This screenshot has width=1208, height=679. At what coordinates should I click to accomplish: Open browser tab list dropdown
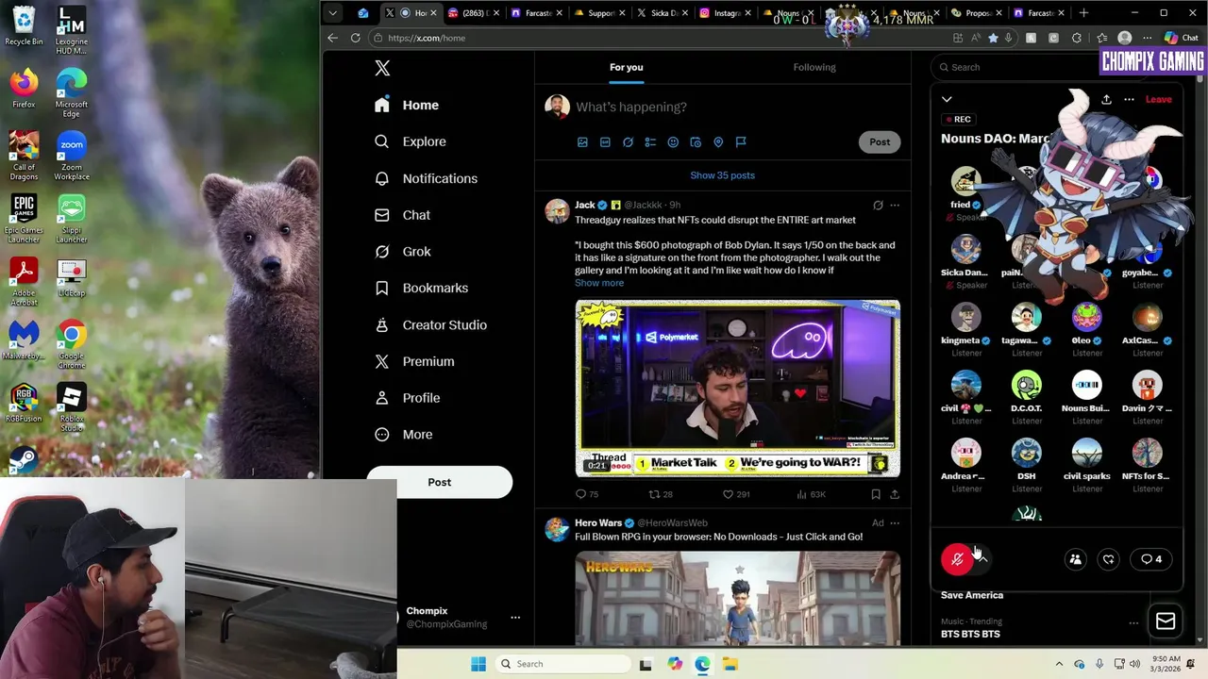pos(332,13)
